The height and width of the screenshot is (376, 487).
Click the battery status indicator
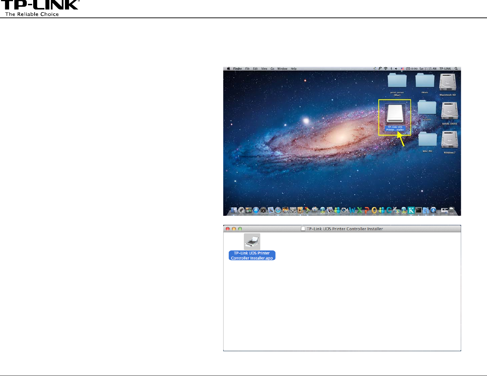pyautogui.click(x=412, y=69)
